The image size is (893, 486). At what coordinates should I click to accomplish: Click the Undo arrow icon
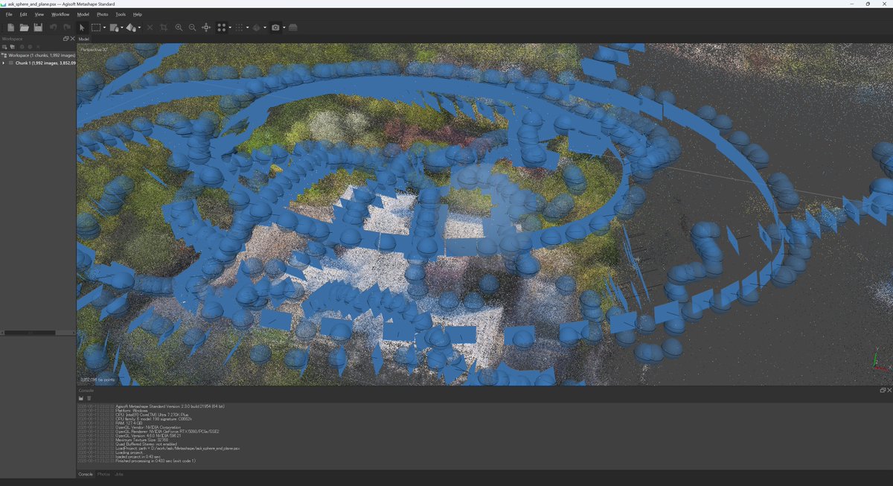pos(54,28)
